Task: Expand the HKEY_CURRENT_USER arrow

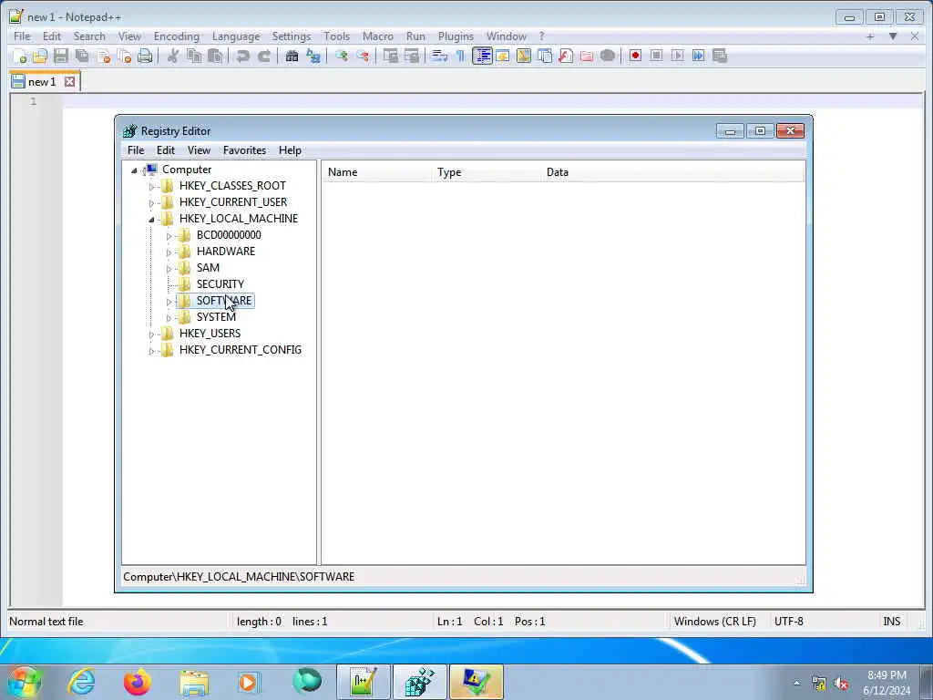Action: point(151,203)
